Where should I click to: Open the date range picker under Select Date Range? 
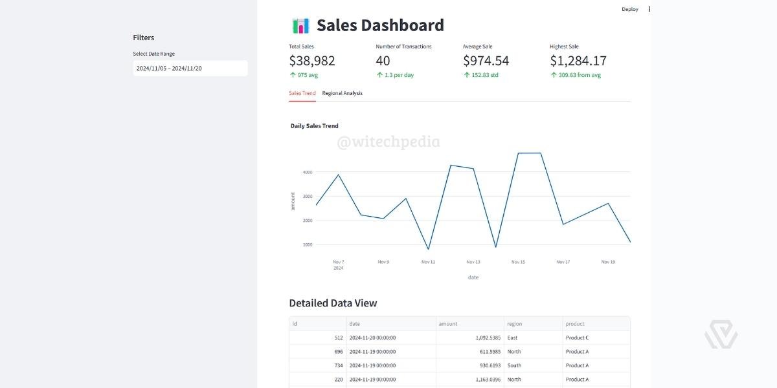click(x=190, y=67)
